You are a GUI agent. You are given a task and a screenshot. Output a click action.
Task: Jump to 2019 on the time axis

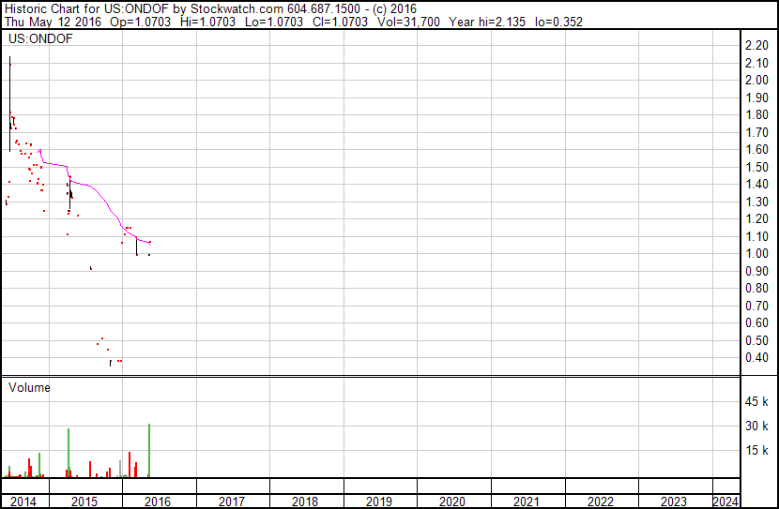(x=378, y=502)
